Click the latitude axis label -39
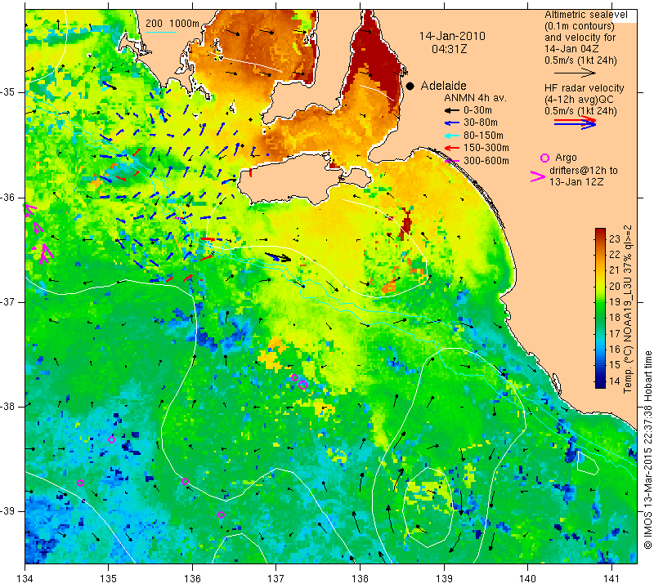Image resolution: width=654 pixels, height=588 pixels. coord(8,510)
